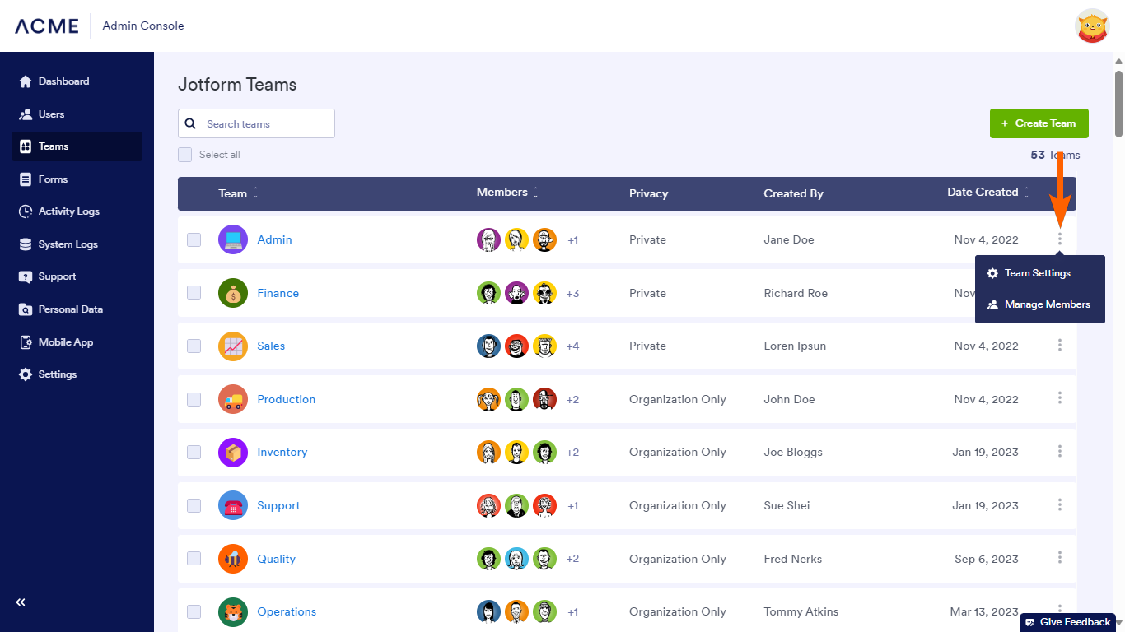Click the vertical page scrollbar
This screenshot has width=1125, height=632.
click(x=1118, y=103)
